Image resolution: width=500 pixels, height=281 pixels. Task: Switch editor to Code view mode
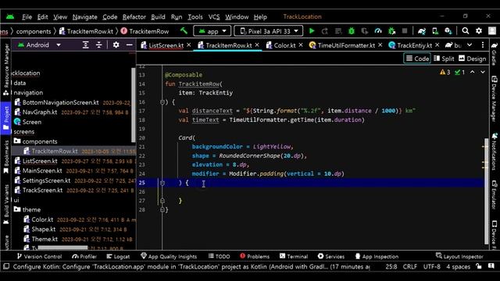(417, 59)
